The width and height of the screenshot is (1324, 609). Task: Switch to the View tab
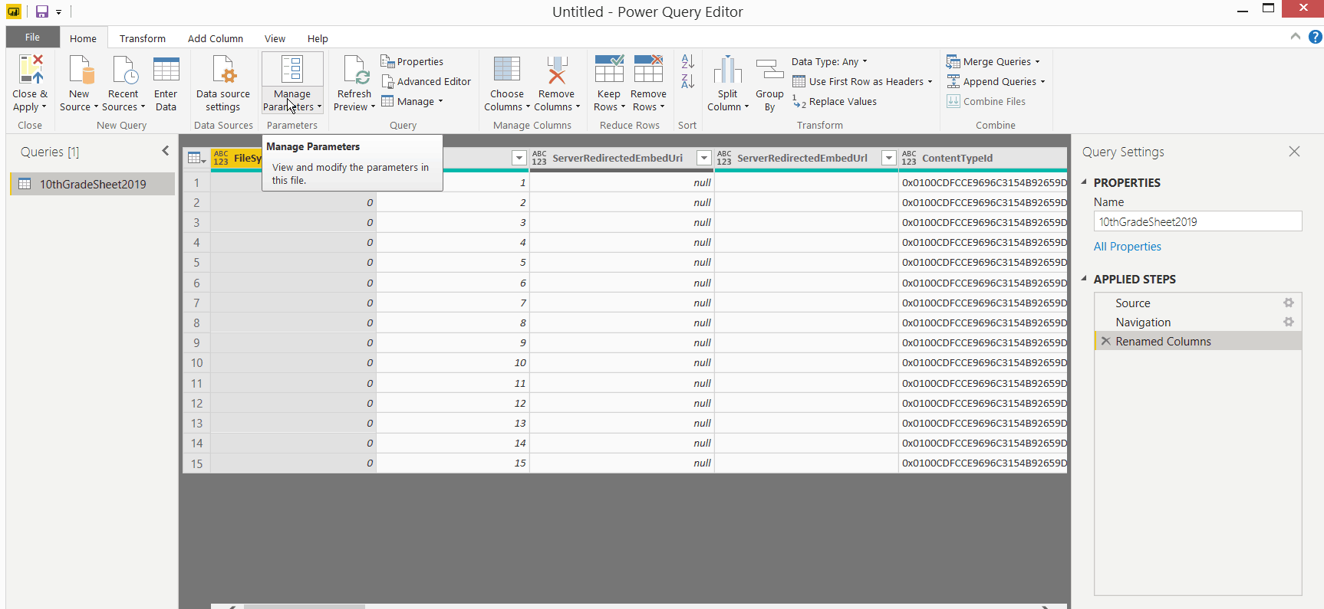coord(275,38)
